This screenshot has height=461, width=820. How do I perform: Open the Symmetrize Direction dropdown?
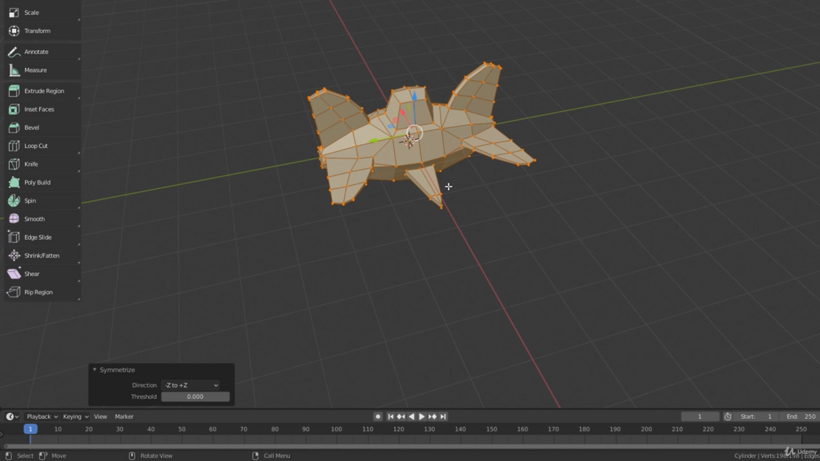pyautogui.click(x=191, y=385)
